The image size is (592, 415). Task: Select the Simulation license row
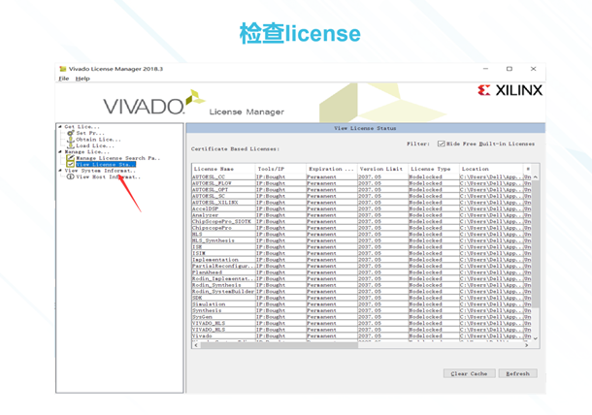click(361, 304)
